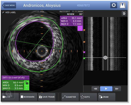
Task: Play the recorded pullback
Action: click(106, 89)
